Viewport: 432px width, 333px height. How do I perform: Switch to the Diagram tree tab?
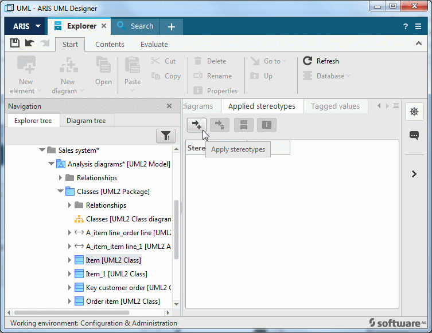tap(86, 121)
